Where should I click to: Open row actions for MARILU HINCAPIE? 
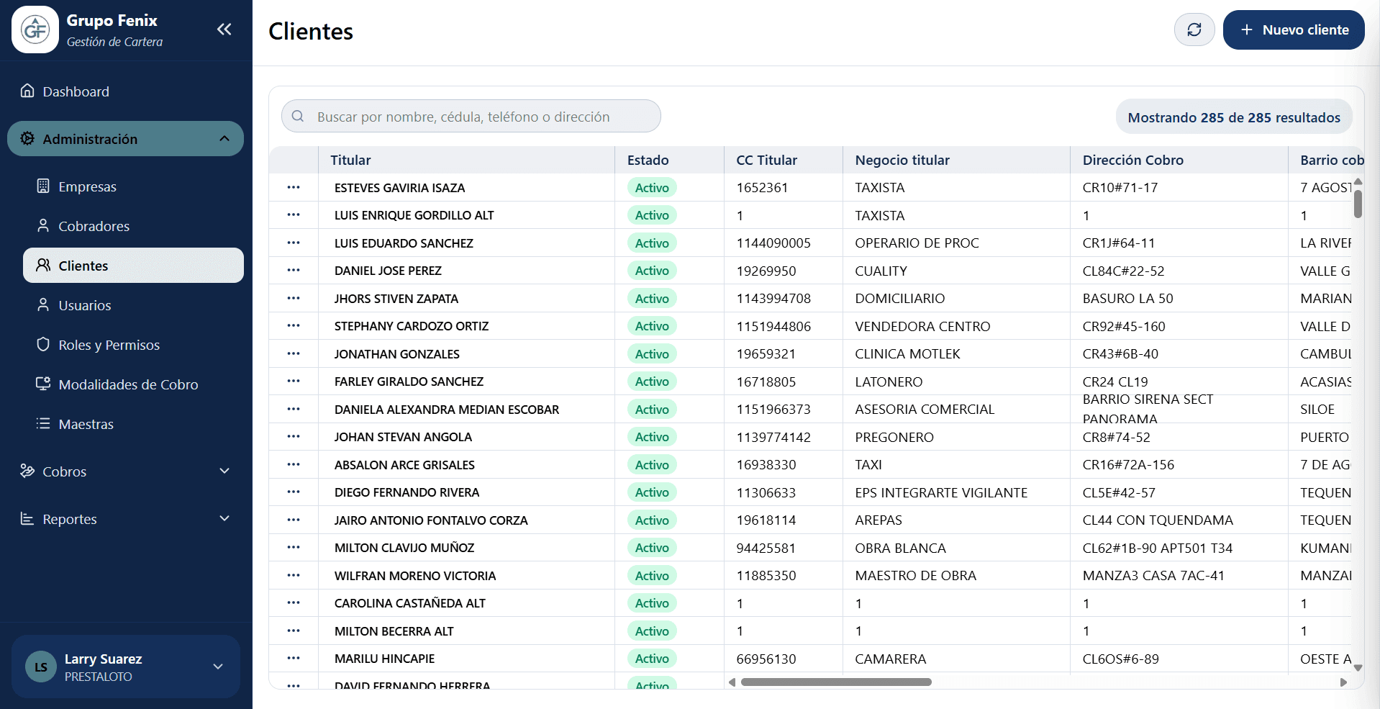[x=293, y=659]
